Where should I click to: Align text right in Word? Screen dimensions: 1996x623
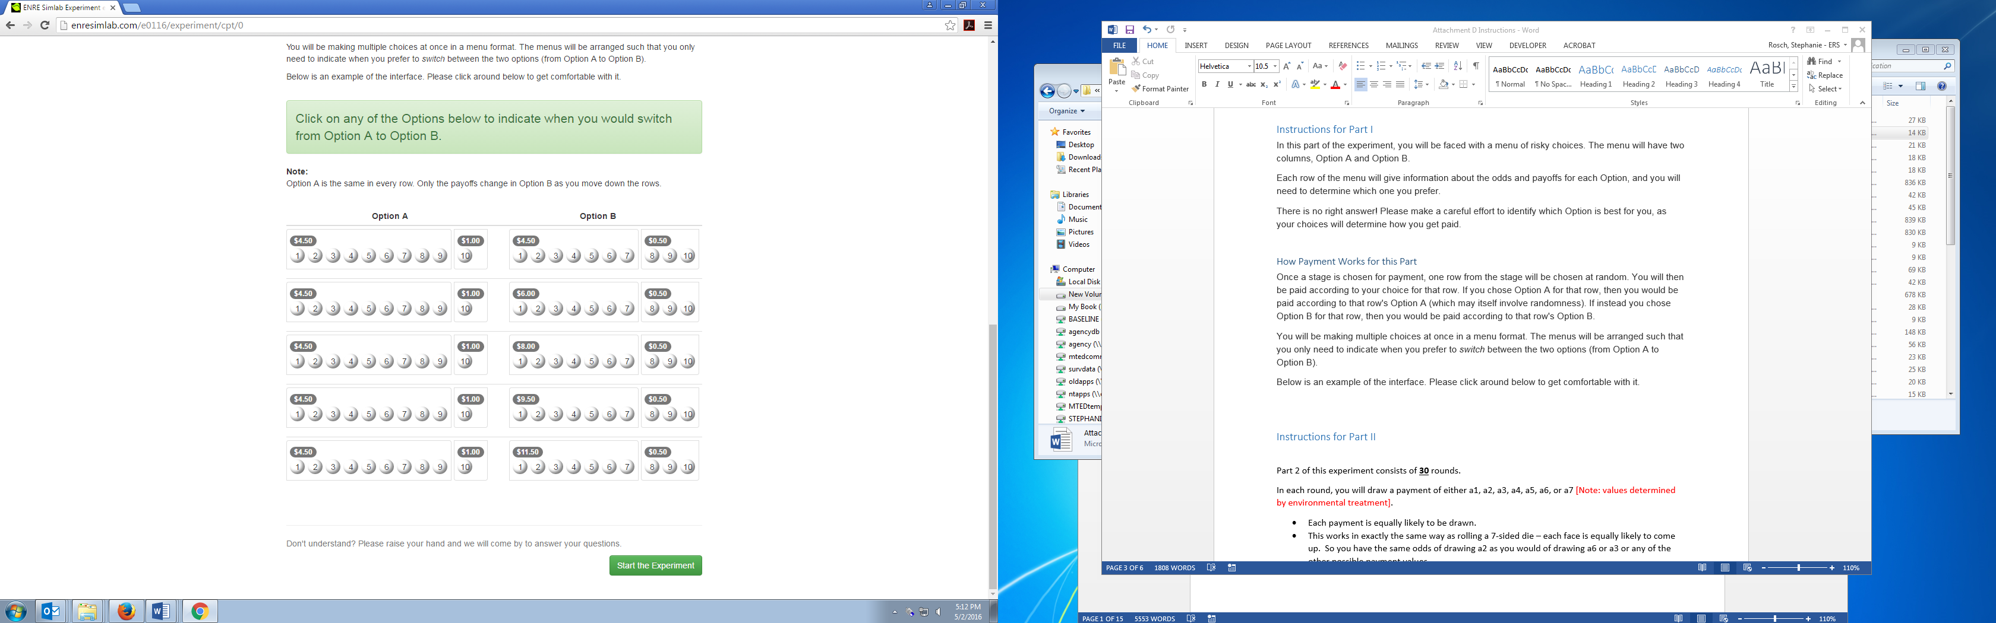(x=1387, y=84)
